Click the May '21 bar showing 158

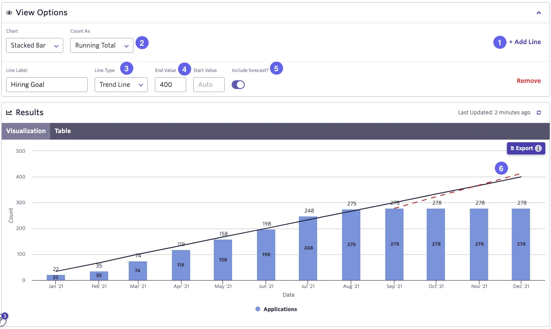coord(223,260)
